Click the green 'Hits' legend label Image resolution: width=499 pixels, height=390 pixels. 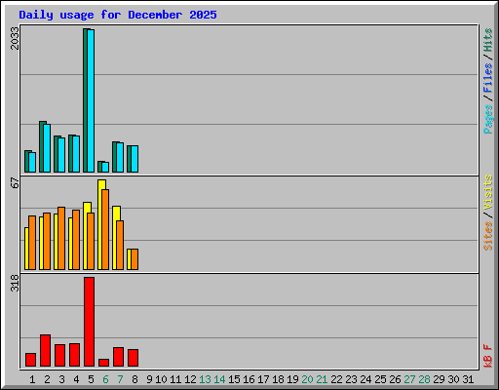tap(487, 40)
